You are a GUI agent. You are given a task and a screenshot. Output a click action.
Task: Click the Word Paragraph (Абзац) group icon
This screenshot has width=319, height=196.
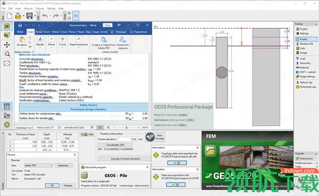click(x=52, y=39)
